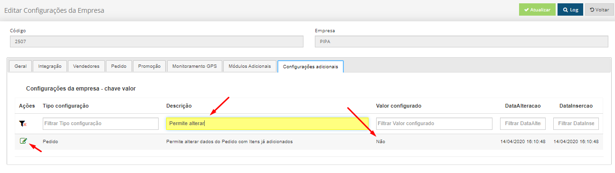The image size is (615, 173).
Task: Click the Código field showing 2507
Action: [156, 42]
